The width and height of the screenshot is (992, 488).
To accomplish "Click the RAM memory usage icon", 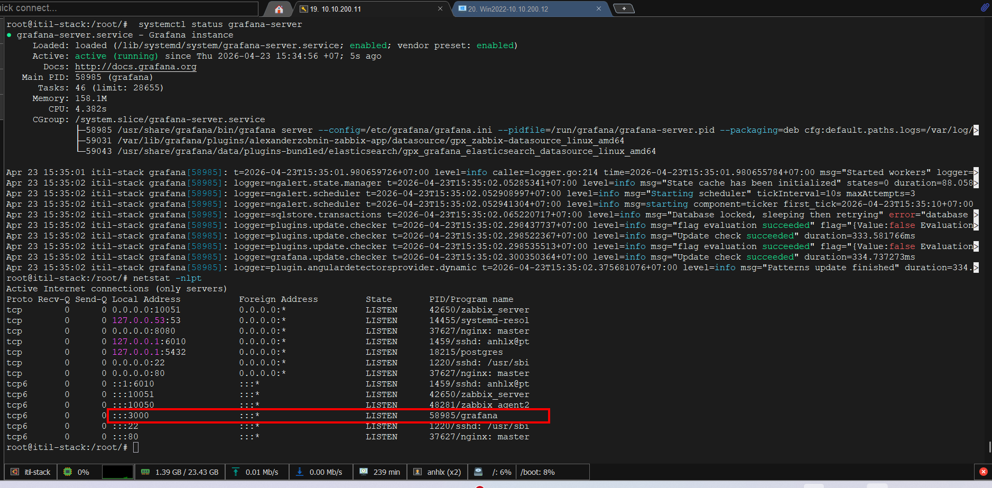I will pos(145,472).
